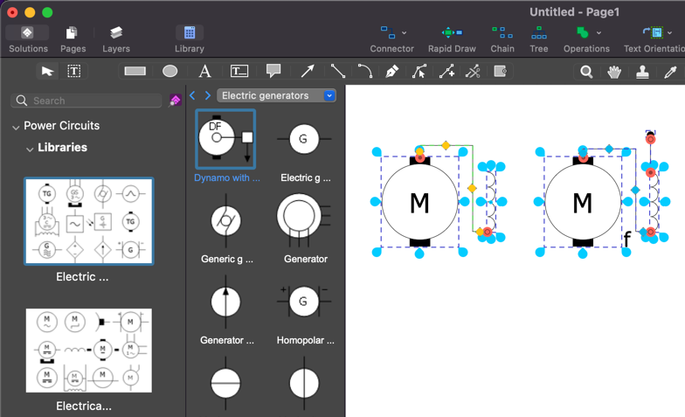Open the Electric generators library dropdown

pyautogui.click(x=276, y=95)
